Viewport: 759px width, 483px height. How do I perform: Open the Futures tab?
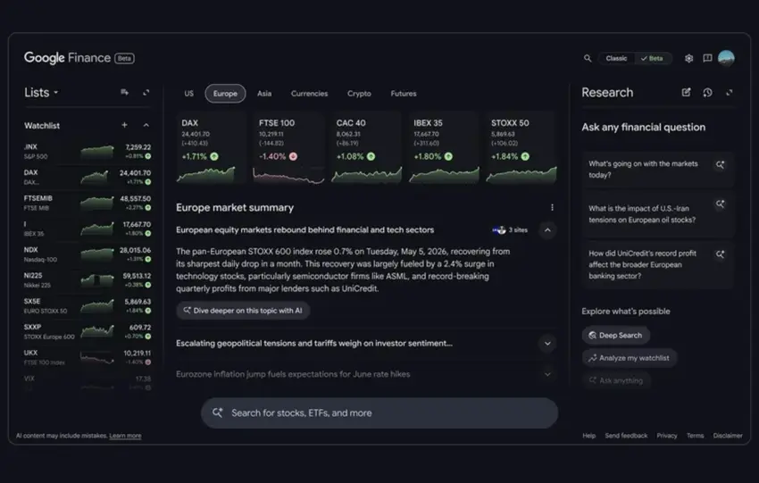(404, 94)
